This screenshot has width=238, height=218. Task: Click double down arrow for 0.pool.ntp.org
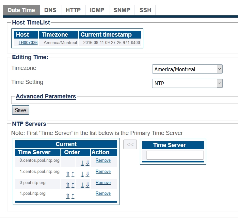(x=87, y=185)
